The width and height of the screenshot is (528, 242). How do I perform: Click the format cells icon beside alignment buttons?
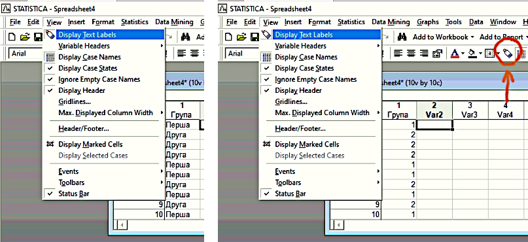point(437,53)
